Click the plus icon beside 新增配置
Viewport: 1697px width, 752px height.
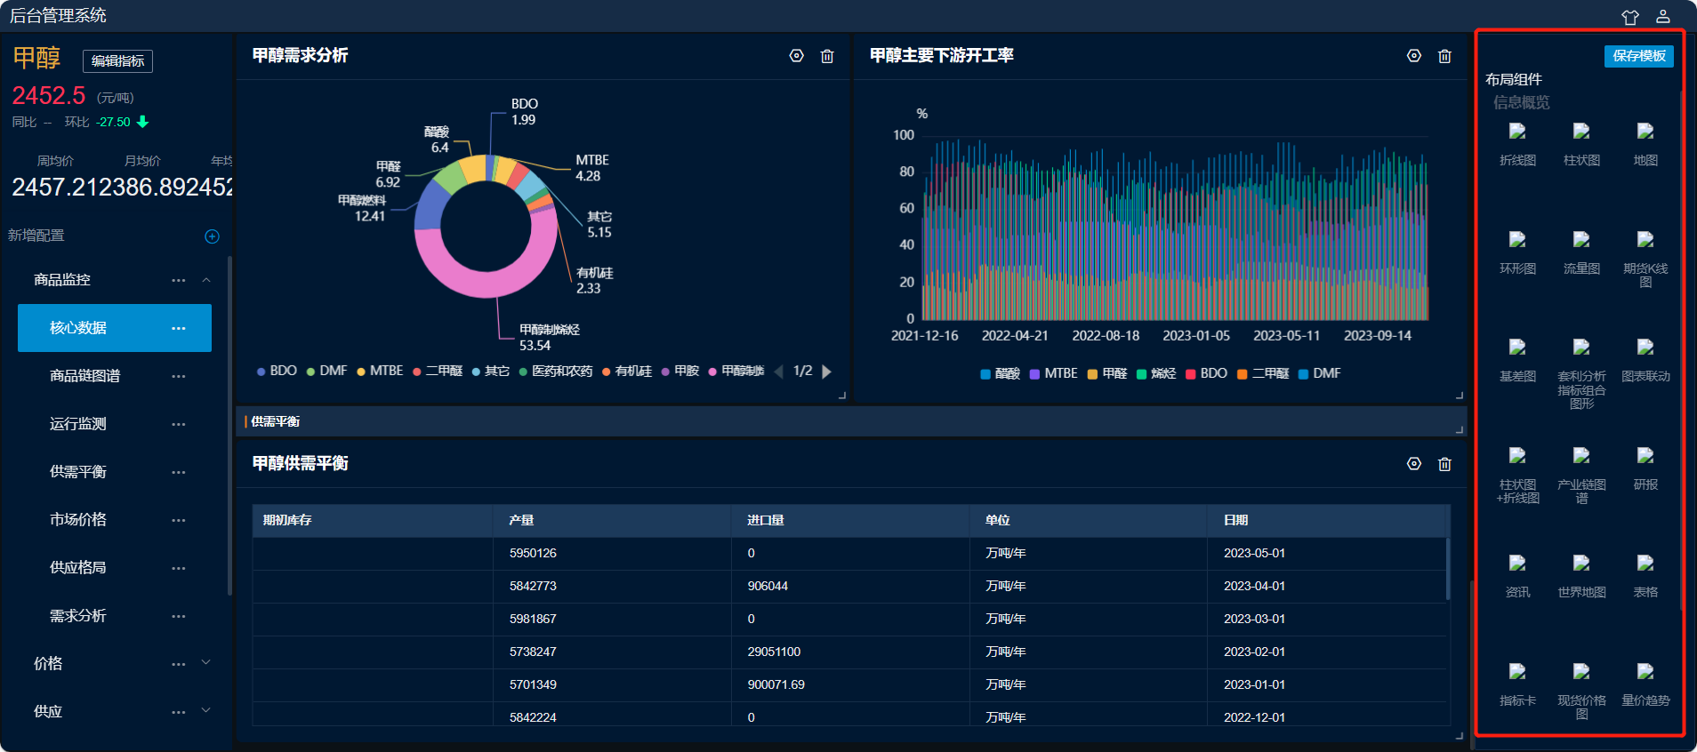coord(212,236)
